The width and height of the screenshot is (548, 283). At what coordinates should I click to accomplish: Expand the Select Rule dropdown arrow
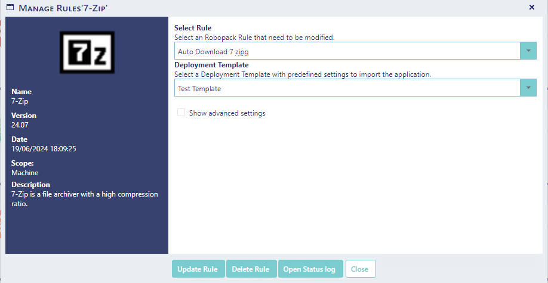528,51
